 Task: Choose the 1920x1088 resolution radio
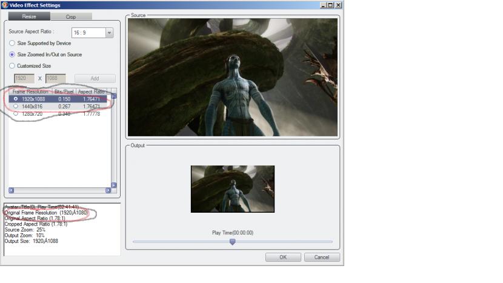pos(16,99)
